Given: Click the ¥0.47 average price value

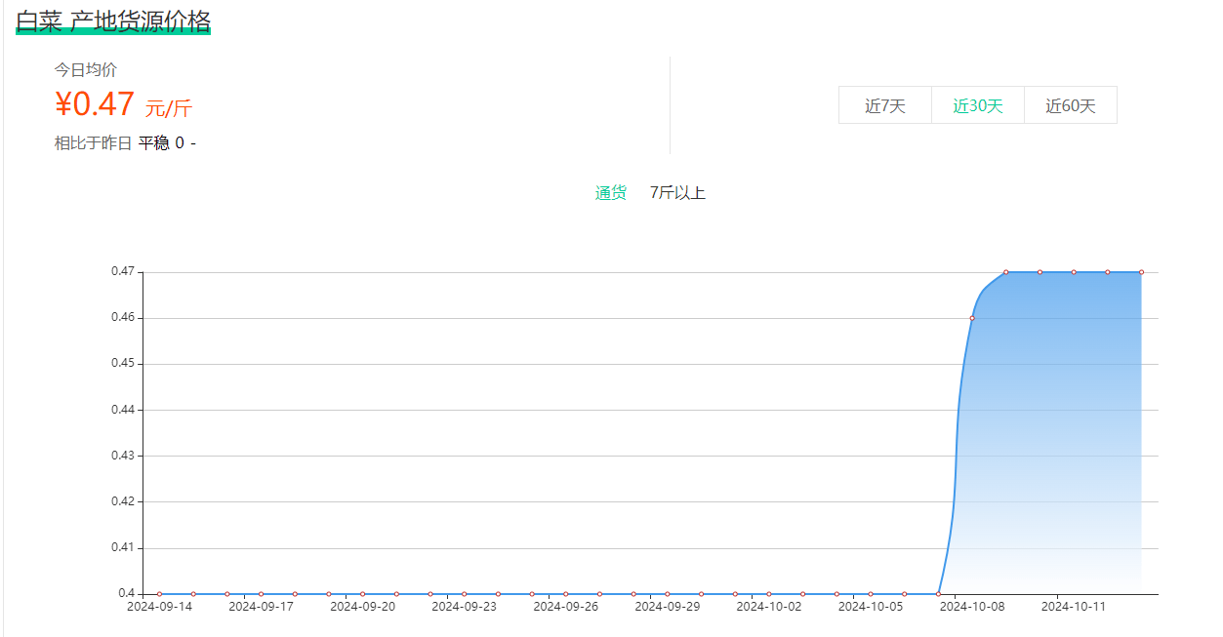Looking at the screenshot, I should (x=95, y=104).
